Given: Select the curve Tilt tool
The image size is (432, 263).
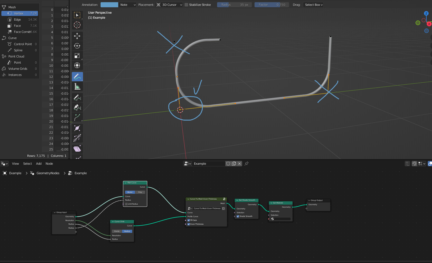Looking at the screenshot, I should point(77,138).
